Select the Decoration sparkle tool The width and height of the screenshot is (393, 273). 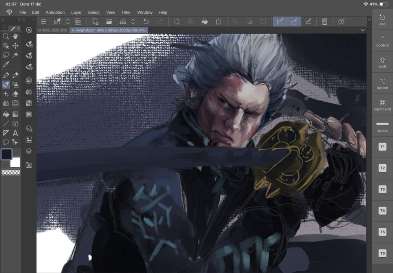point(6,94)
